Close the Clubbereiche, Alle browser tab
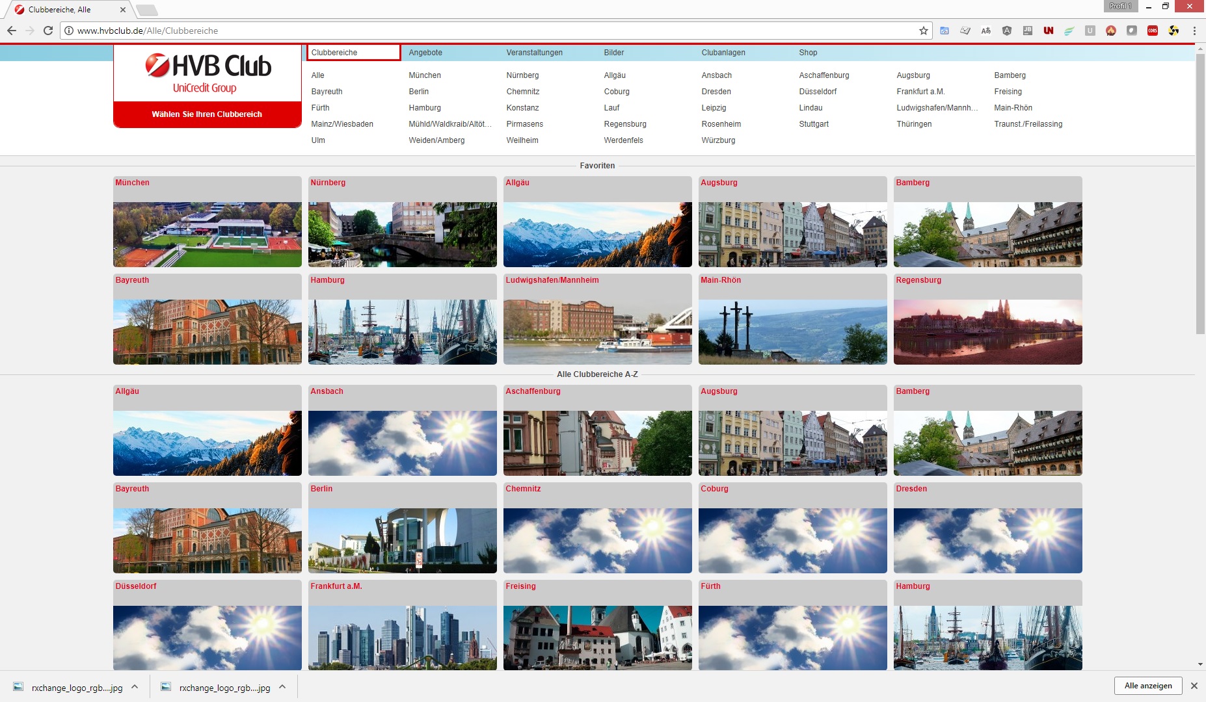 pos(123,10)
